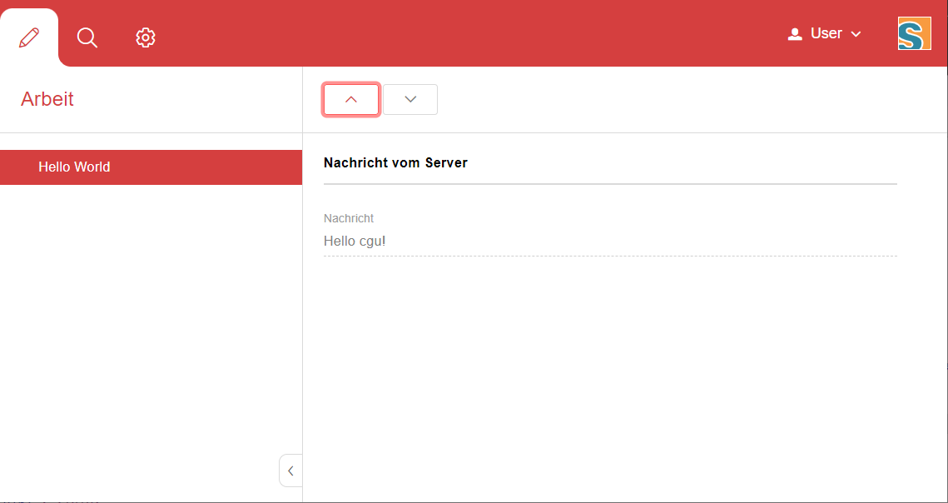Click the Nachricht vom Server group title
This screenshot has width=948, height=503.
[395, 163]
